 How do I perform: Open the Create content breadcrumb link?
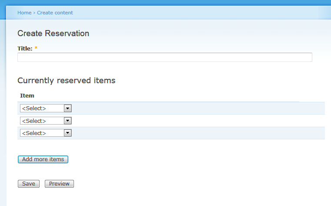55,13
